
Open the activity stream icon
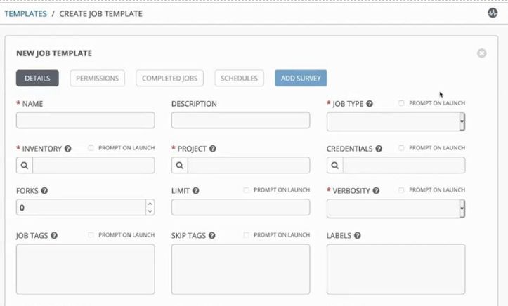click(x=493, y=13)
